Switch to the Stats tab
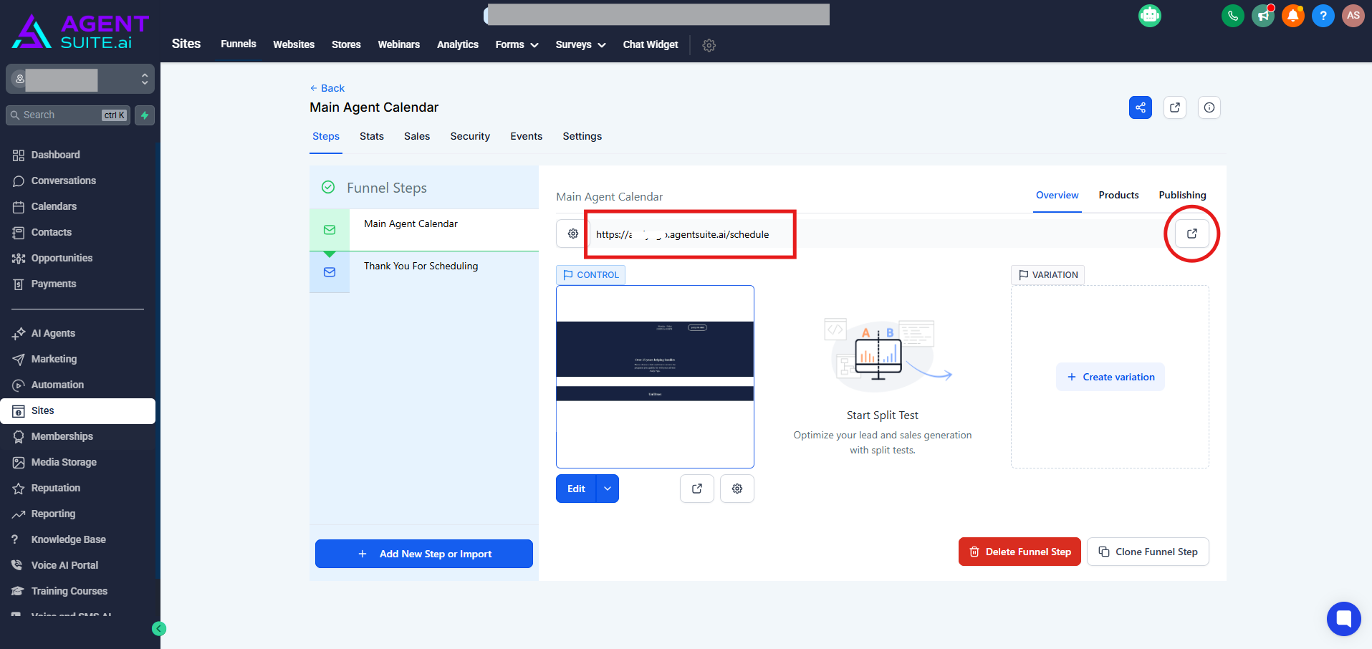This screenshot has height=649, width=1372. (372, 136)
